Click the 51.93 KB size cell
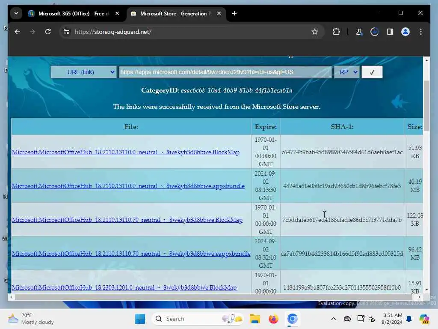Screen dimensions: 438x329 415,152
